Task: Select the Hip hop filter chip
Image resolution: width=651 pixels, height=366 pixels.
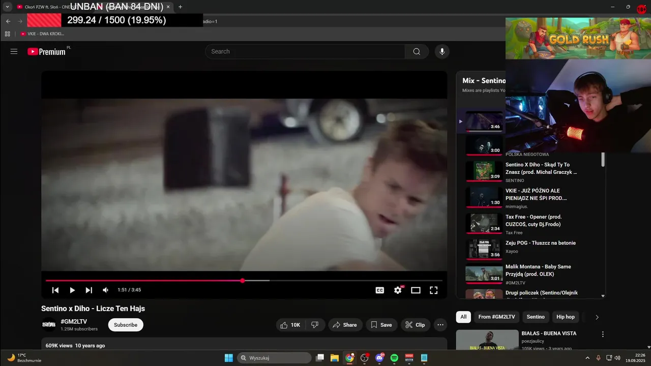Action: (566, 317)
